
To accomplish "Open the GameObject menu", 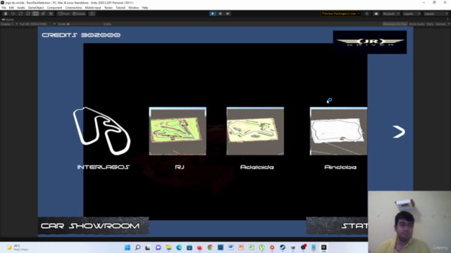I will click(36, 8).
